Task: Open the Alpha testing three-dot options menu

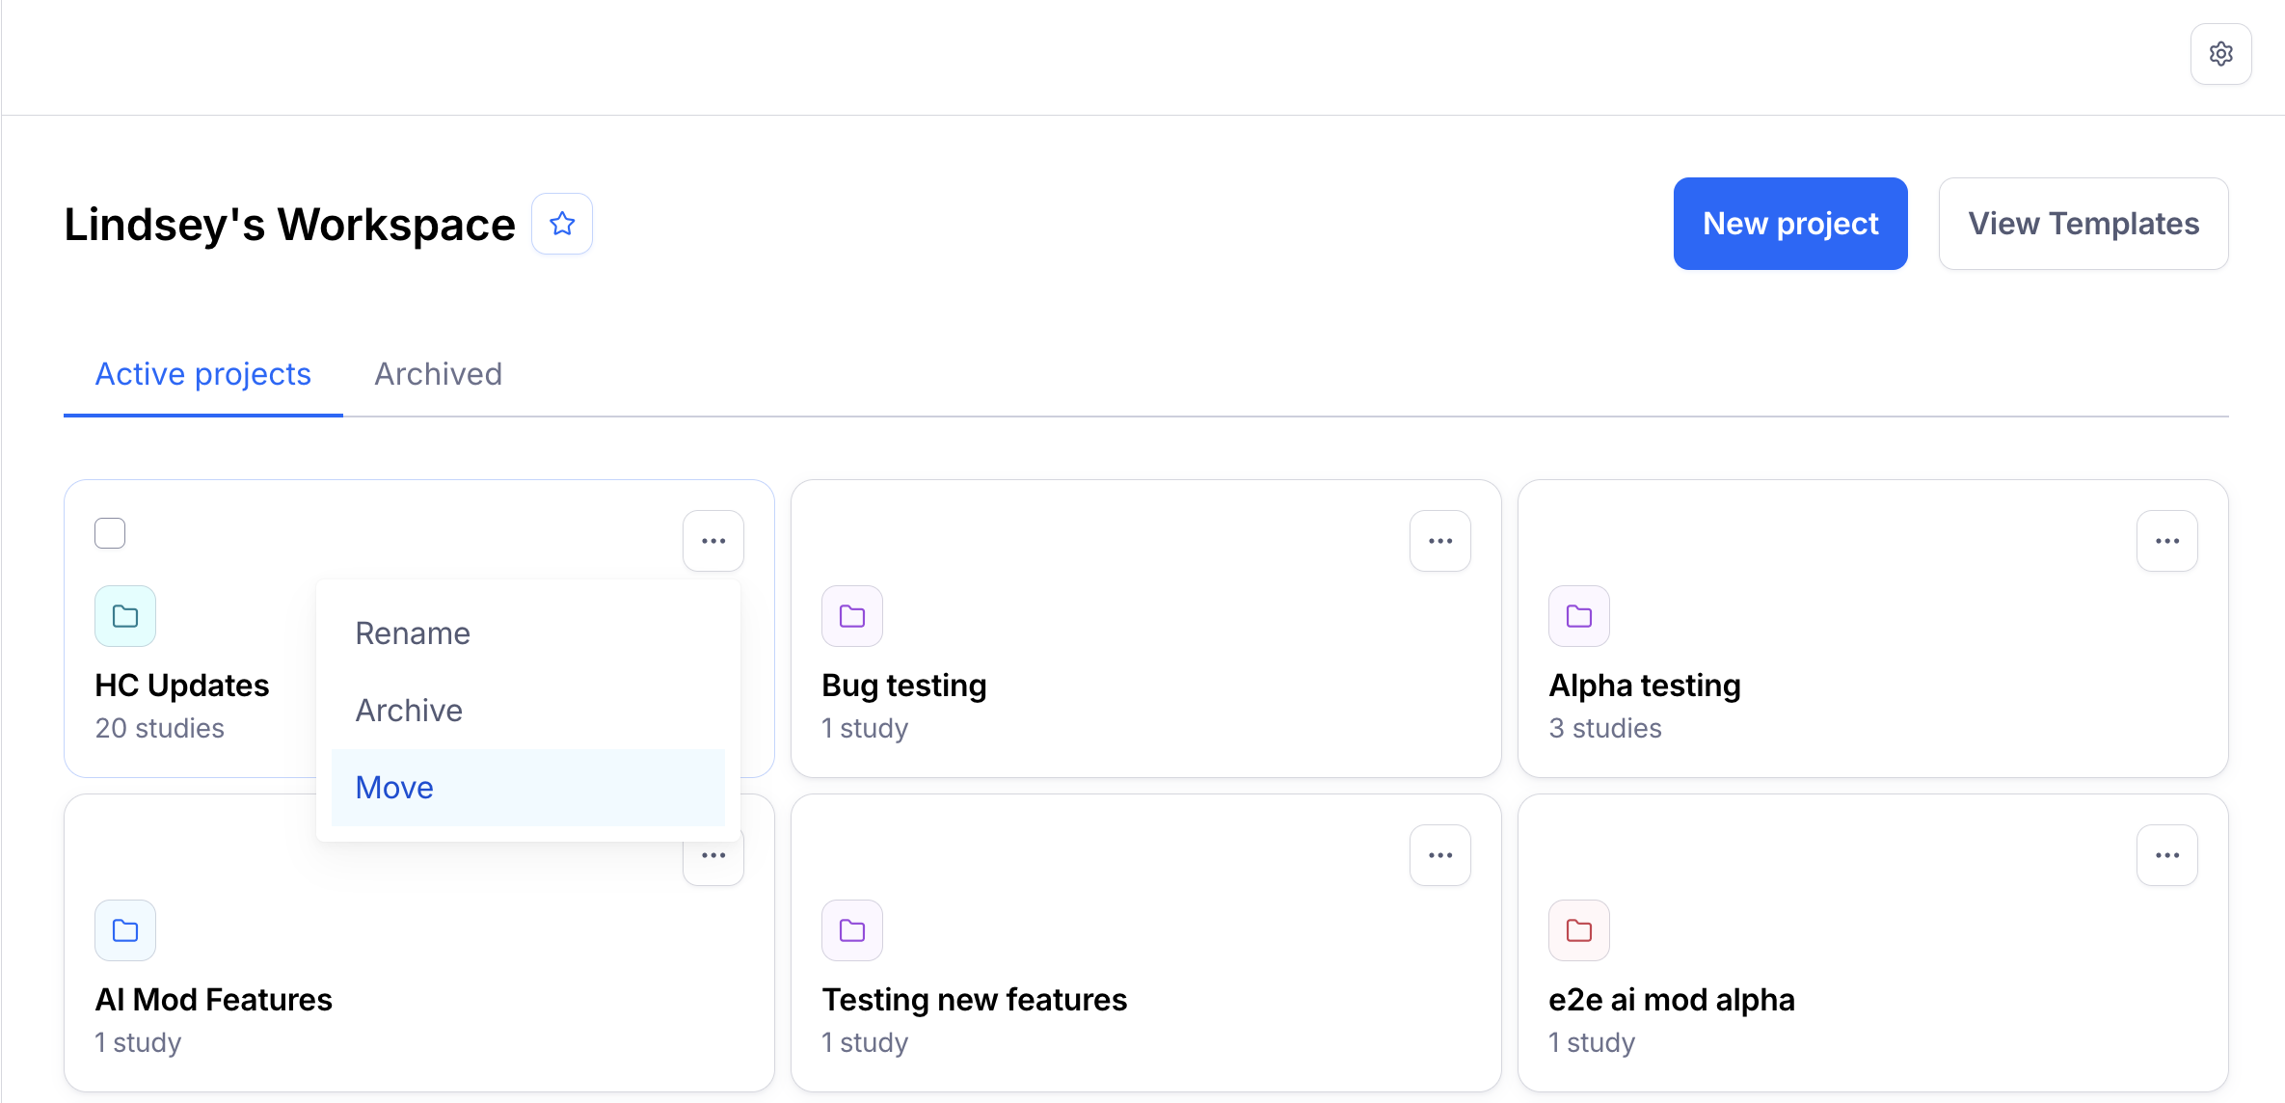Action: pyautogui.click(x=2167, y=541)
